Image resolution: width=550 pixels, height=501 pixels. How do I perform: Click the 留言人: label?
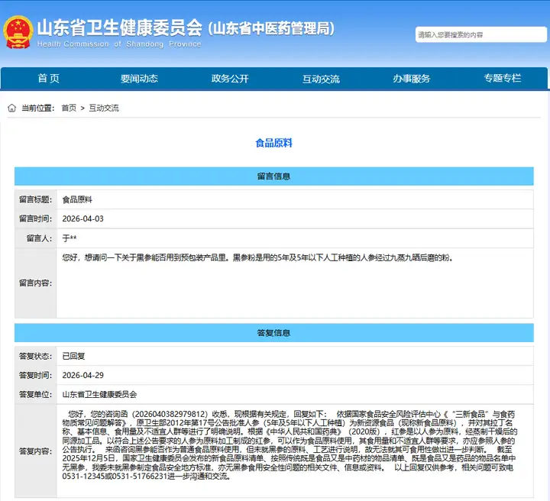39,238
